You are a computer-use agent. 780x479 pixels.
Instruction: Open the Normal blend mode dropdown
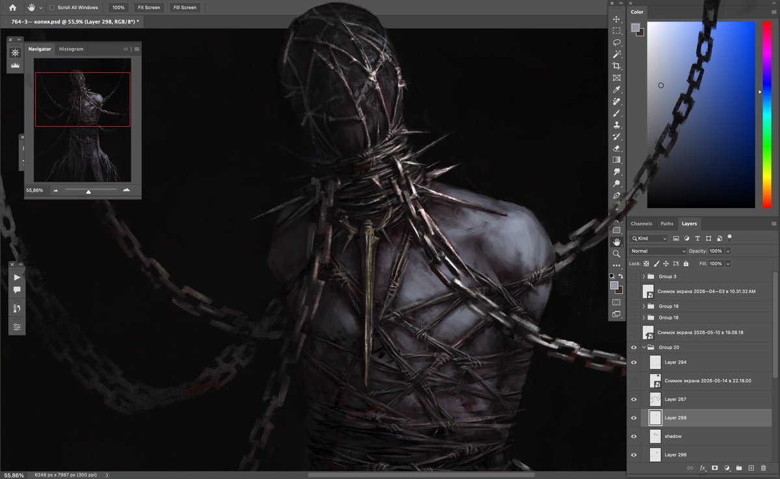coord(658,251)
